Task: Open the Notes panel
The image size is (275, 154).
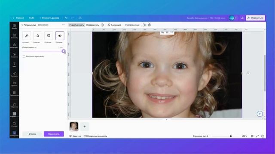Action: point(75,136)
